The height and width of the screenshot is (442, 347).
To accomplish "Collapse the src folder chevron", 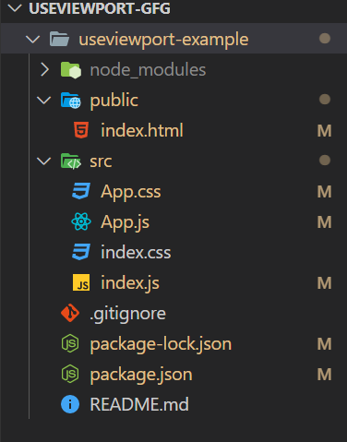I will tap(43, 161).
